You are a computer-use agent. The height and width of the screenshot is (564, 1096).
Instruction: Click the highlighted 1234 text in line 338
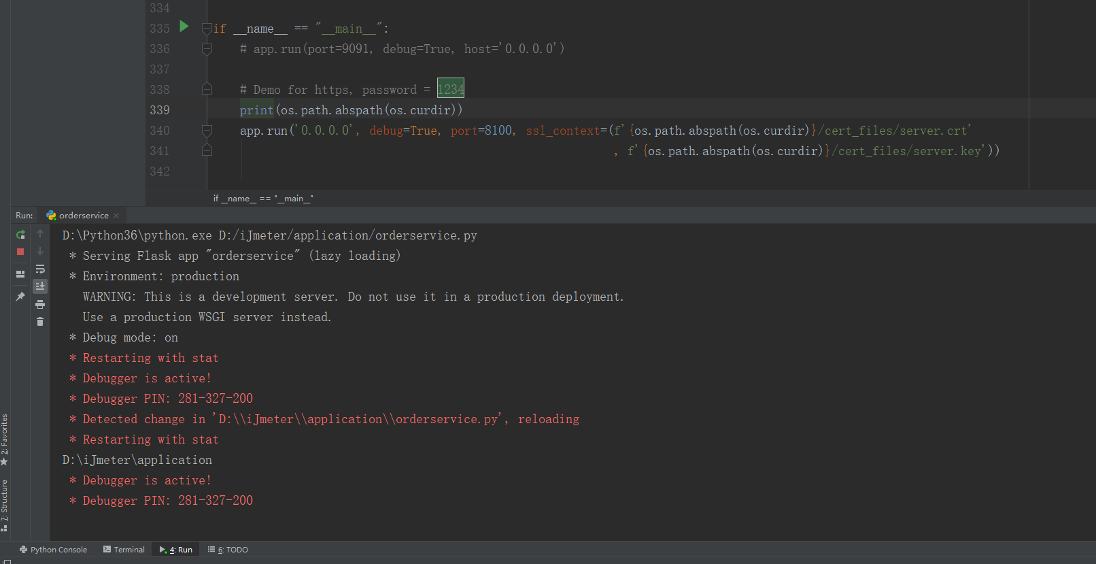point(450,89)
